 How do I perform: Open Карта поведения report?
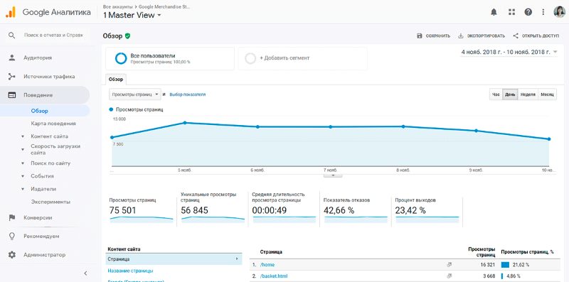(x=53, y=124)
